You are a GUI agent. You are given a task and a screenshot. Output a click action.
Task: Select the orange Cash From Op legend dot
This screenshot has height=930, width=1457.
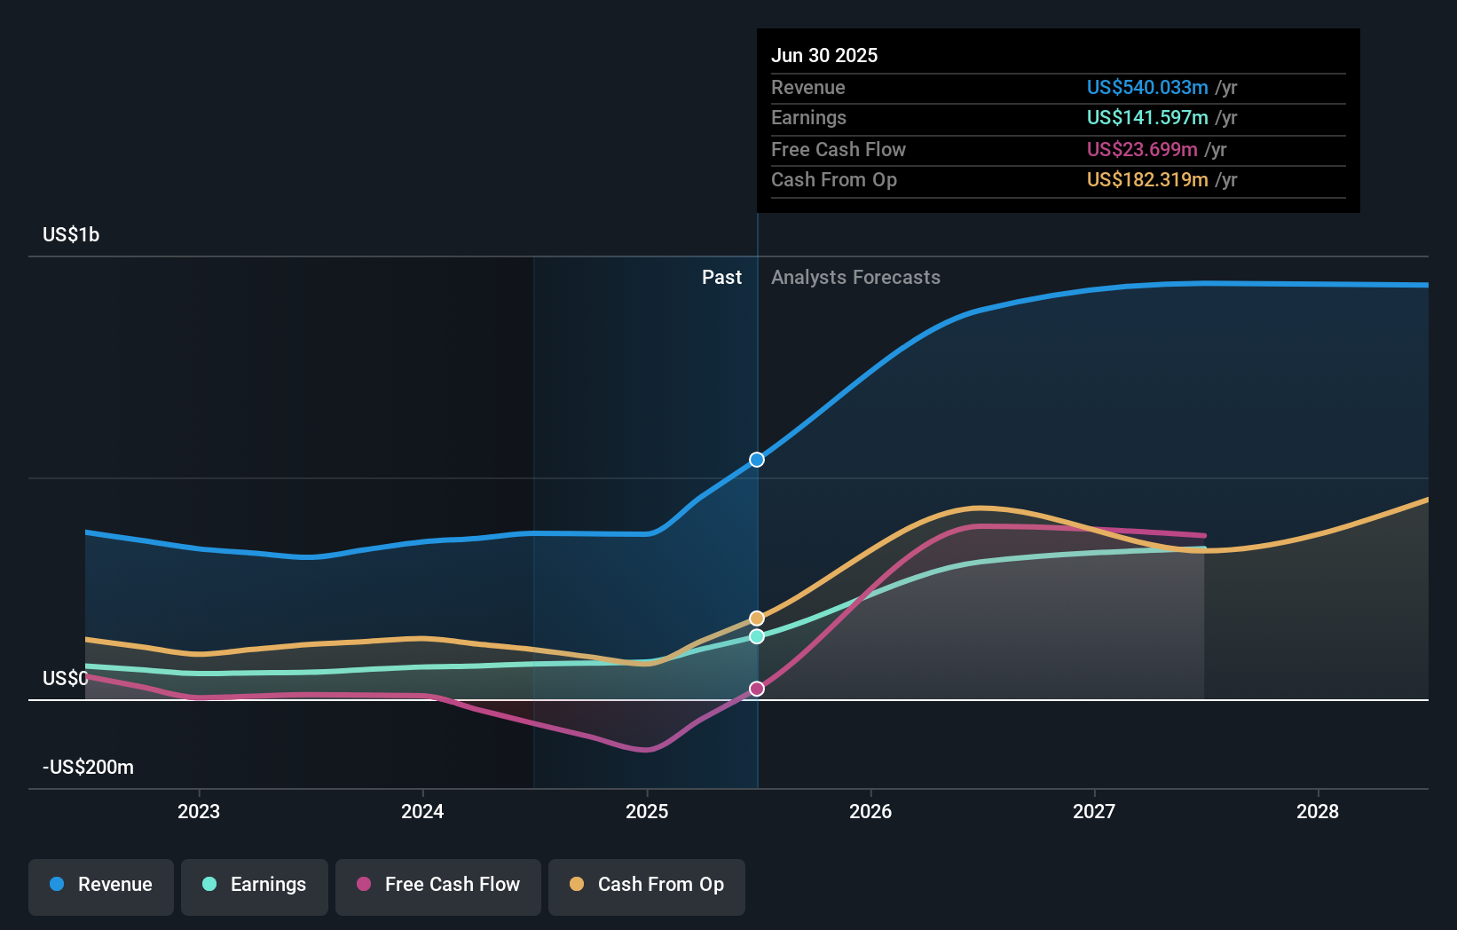tap(578, 885)
